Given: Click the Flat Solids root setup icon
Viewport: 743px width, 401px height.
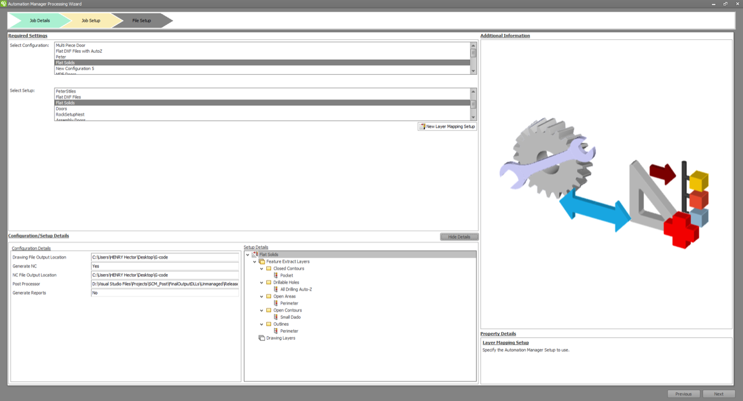Looking at the screenshot, I should coord(255,254).
